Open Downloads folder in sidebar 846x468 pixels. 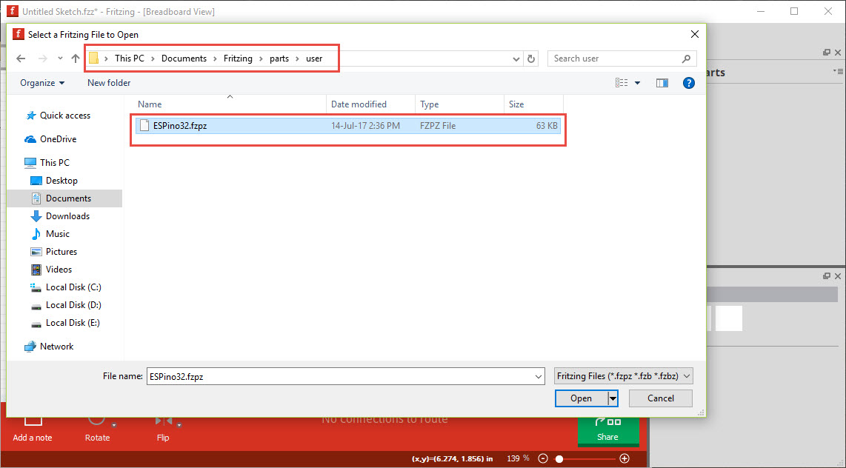(61, 216)
